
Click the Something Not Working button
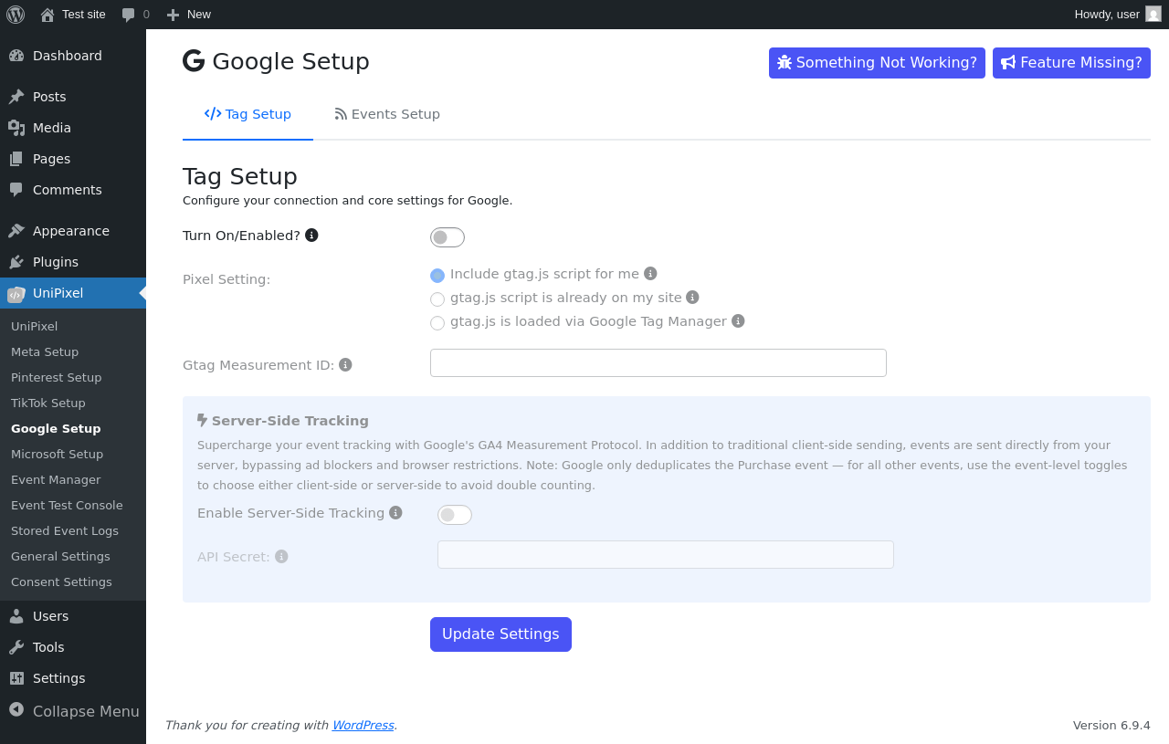877,63
